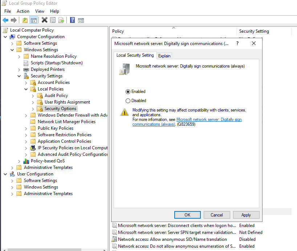Click the Audit Policy folder icon
The image size is (297, 251).
click(40, 96)
